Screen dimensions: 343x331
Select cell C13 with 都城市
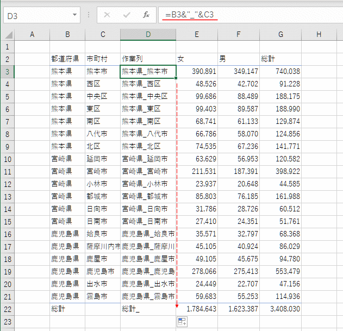coord(103,196)
